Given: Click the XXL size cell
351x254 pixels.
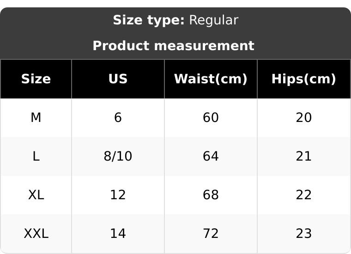Looking at the screenshot, I should click(x=36, y=234).
